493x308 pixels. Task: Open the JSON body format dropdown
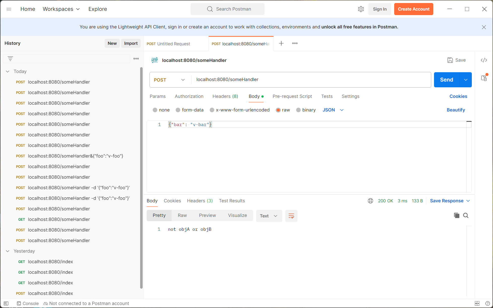click(333, 110)
